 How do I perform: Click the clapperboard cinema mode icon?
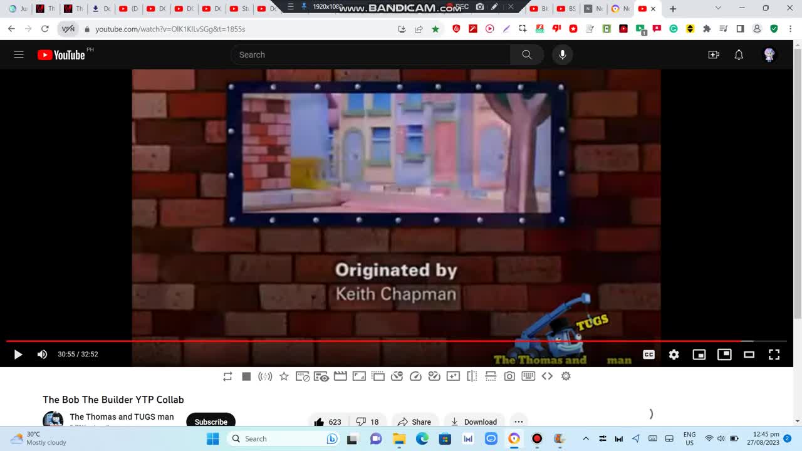pyautogui.click(x=340, y=376)
